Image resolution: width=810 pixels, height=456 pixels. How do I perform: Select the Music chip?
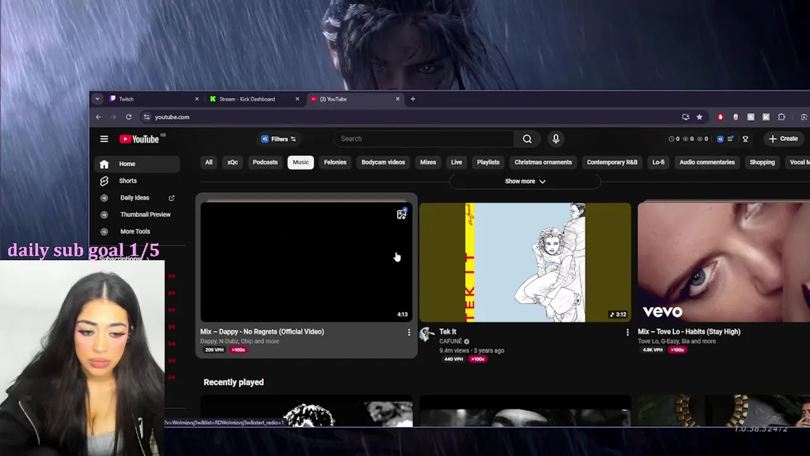coord(301,162)
